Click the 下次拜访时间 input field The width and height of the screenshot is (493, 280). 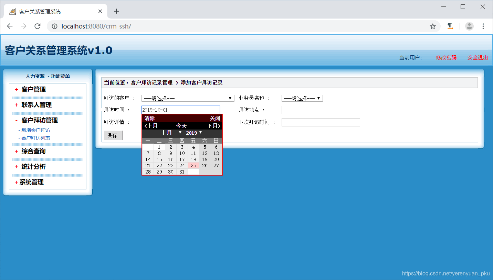click(x=321, y=122)
